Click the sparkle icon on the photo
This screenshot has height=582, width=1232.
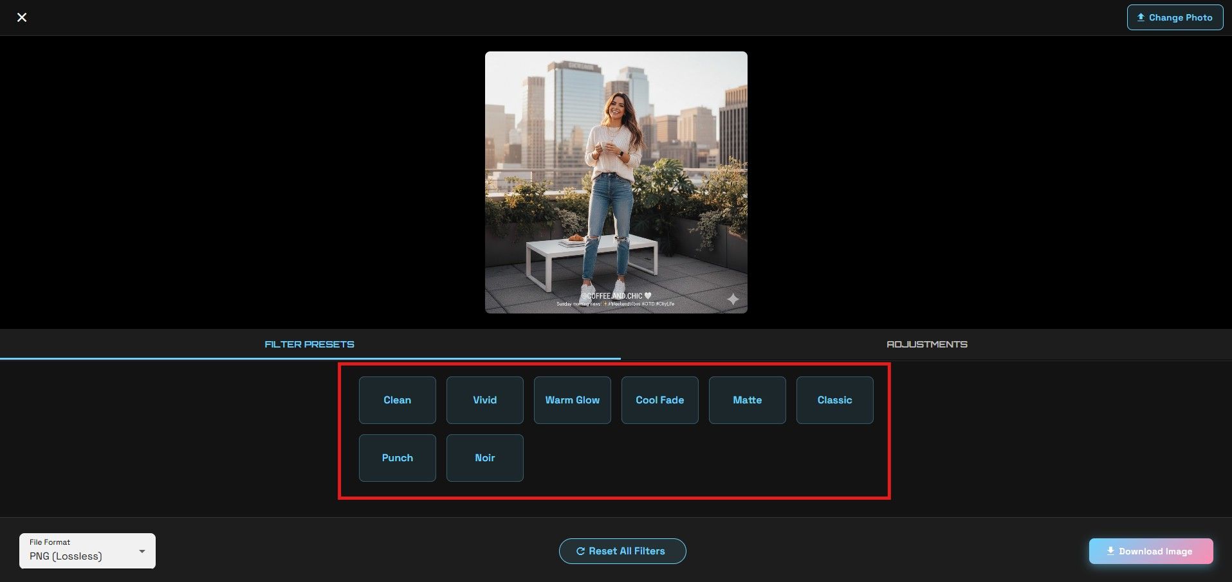pyautogui.click(x=734, y=299)
